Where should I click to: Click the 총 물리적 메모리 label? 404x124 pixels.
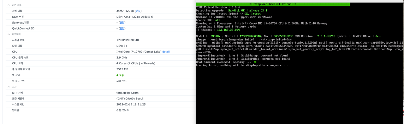21,69
